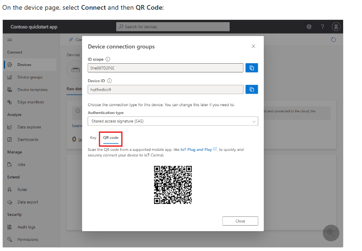Click the Device templates sidebar icon
Screen dimensions: 362x251
(x=10, y=90)
